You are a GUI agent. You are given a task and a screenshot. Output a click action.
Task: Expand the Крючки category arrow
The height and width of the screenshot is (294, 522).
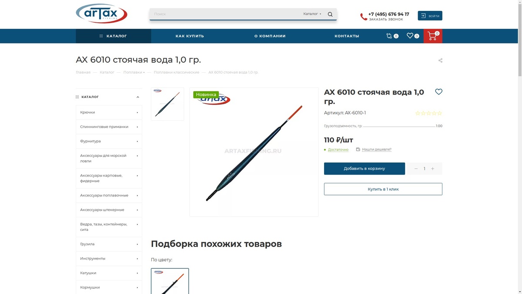pos(137,112)
